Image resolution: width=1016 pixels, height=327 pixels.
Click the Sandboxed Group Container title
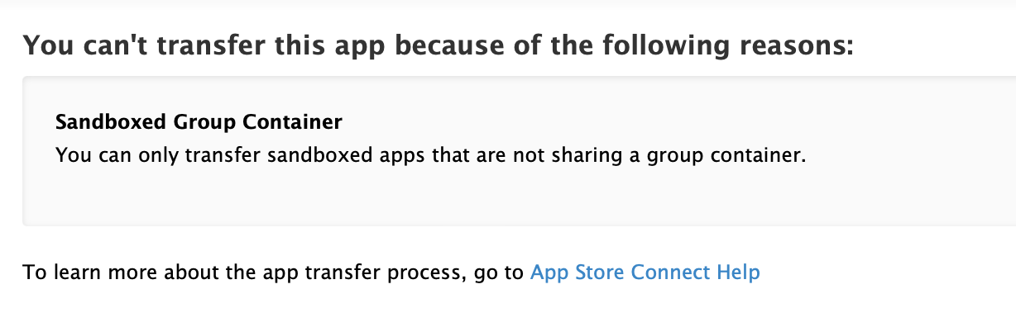(199, 122)
